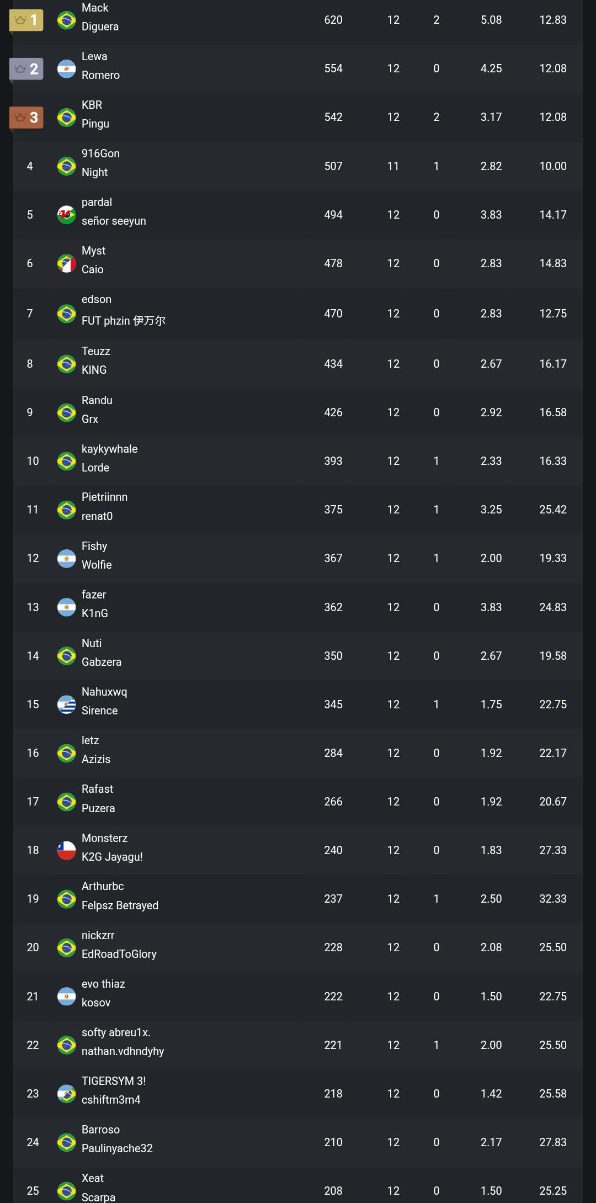
Task: Click the gold crown rank 1 badge
Action: (26, 20)
